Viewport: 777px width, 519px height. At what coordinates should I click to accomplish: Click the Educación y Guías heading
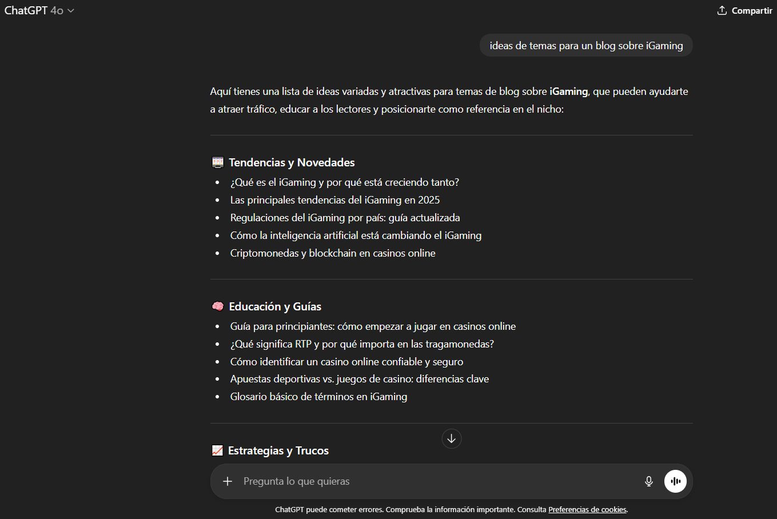(x=275, y=306)
